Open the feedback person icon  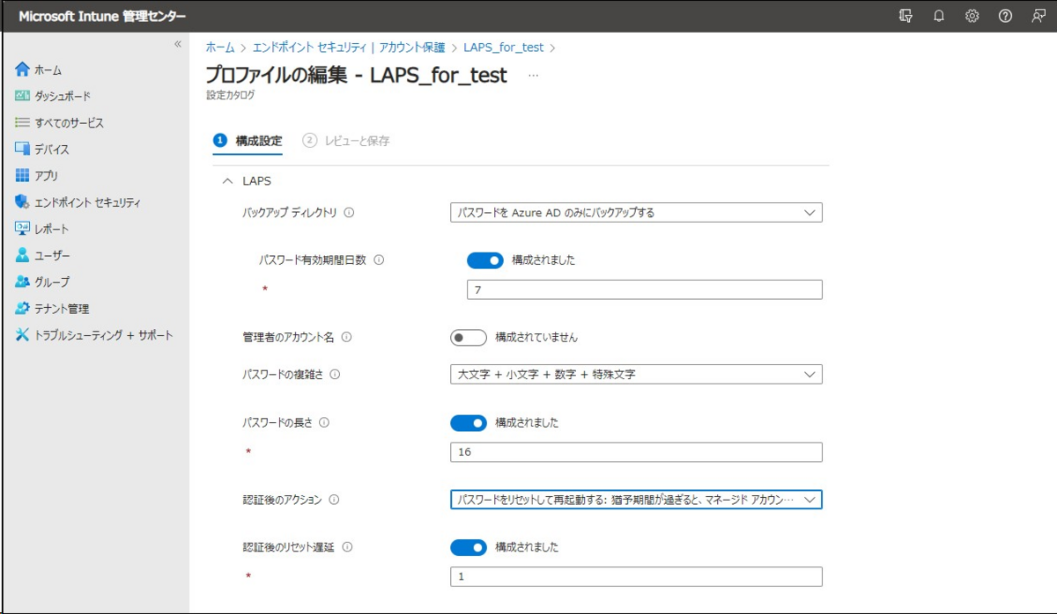coord(1039,16)
